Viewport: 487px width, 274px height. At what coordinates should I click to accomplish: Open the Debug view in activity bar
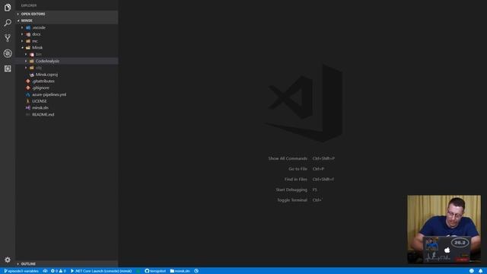tap(8, 53)
